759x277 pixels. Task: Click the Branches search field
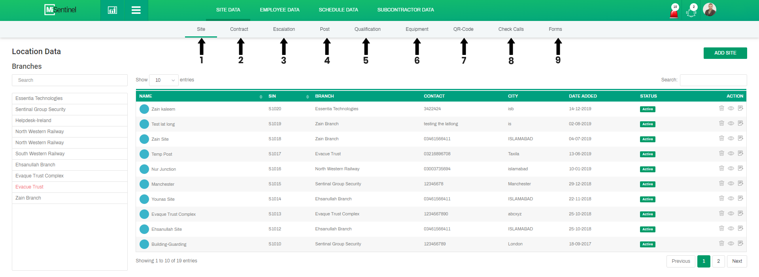pos(70,80)
